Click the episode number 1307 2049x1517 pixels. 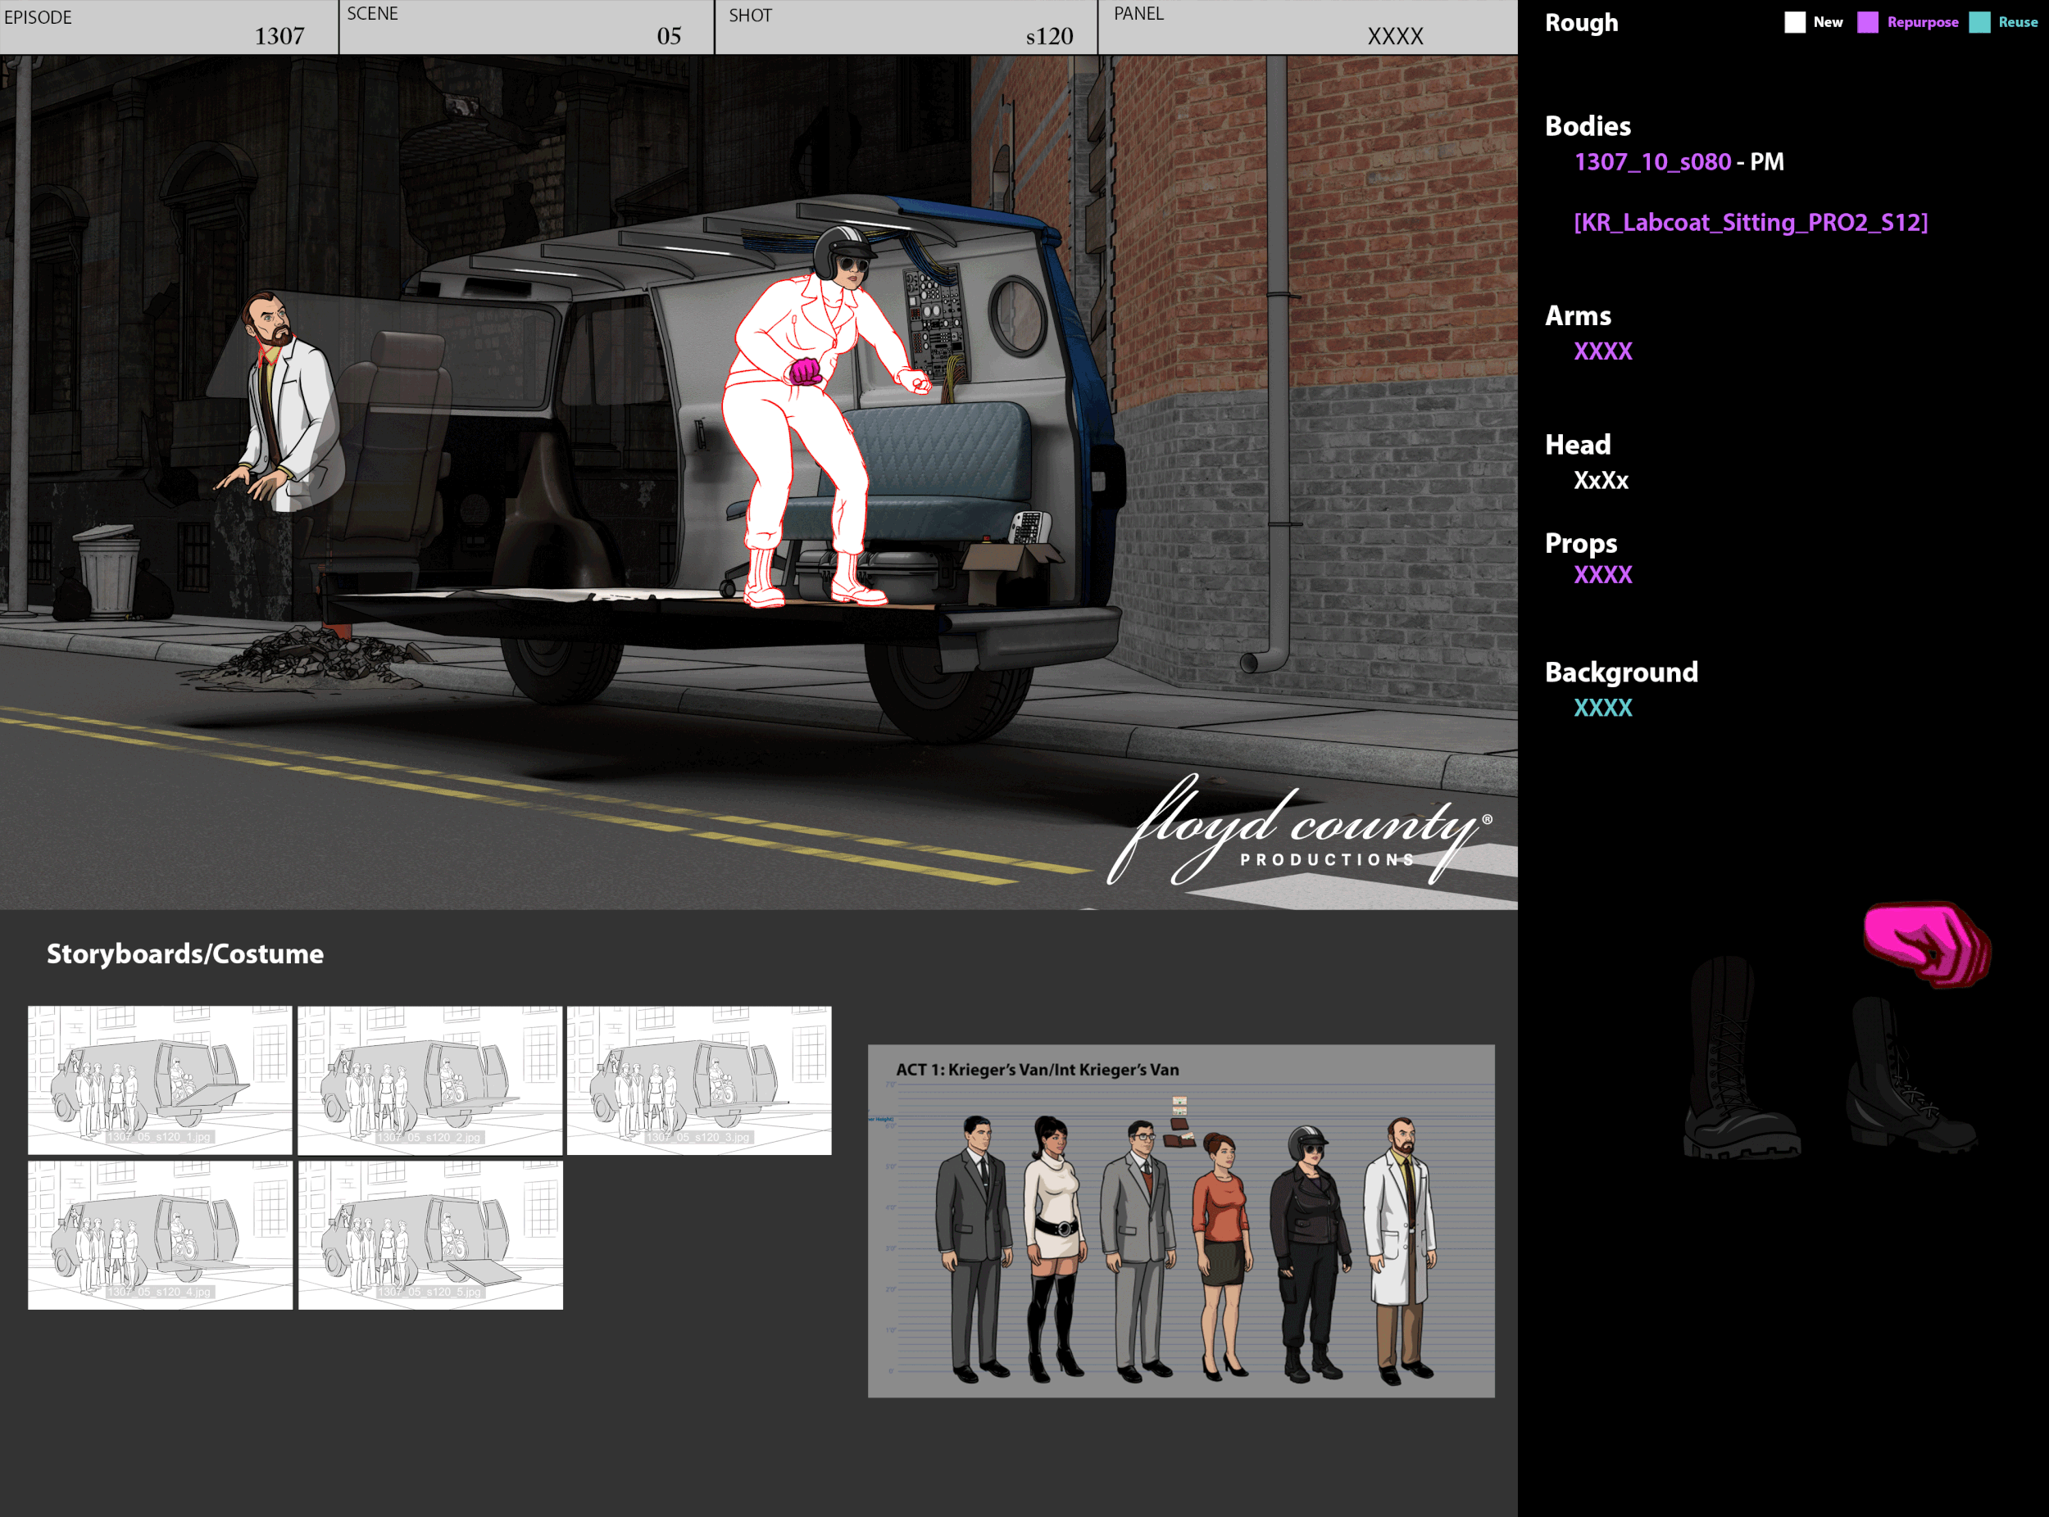point(279,36)
